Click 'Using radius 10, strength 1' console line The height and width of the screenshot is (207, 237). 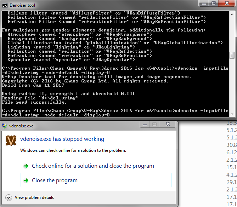point(68,94)
